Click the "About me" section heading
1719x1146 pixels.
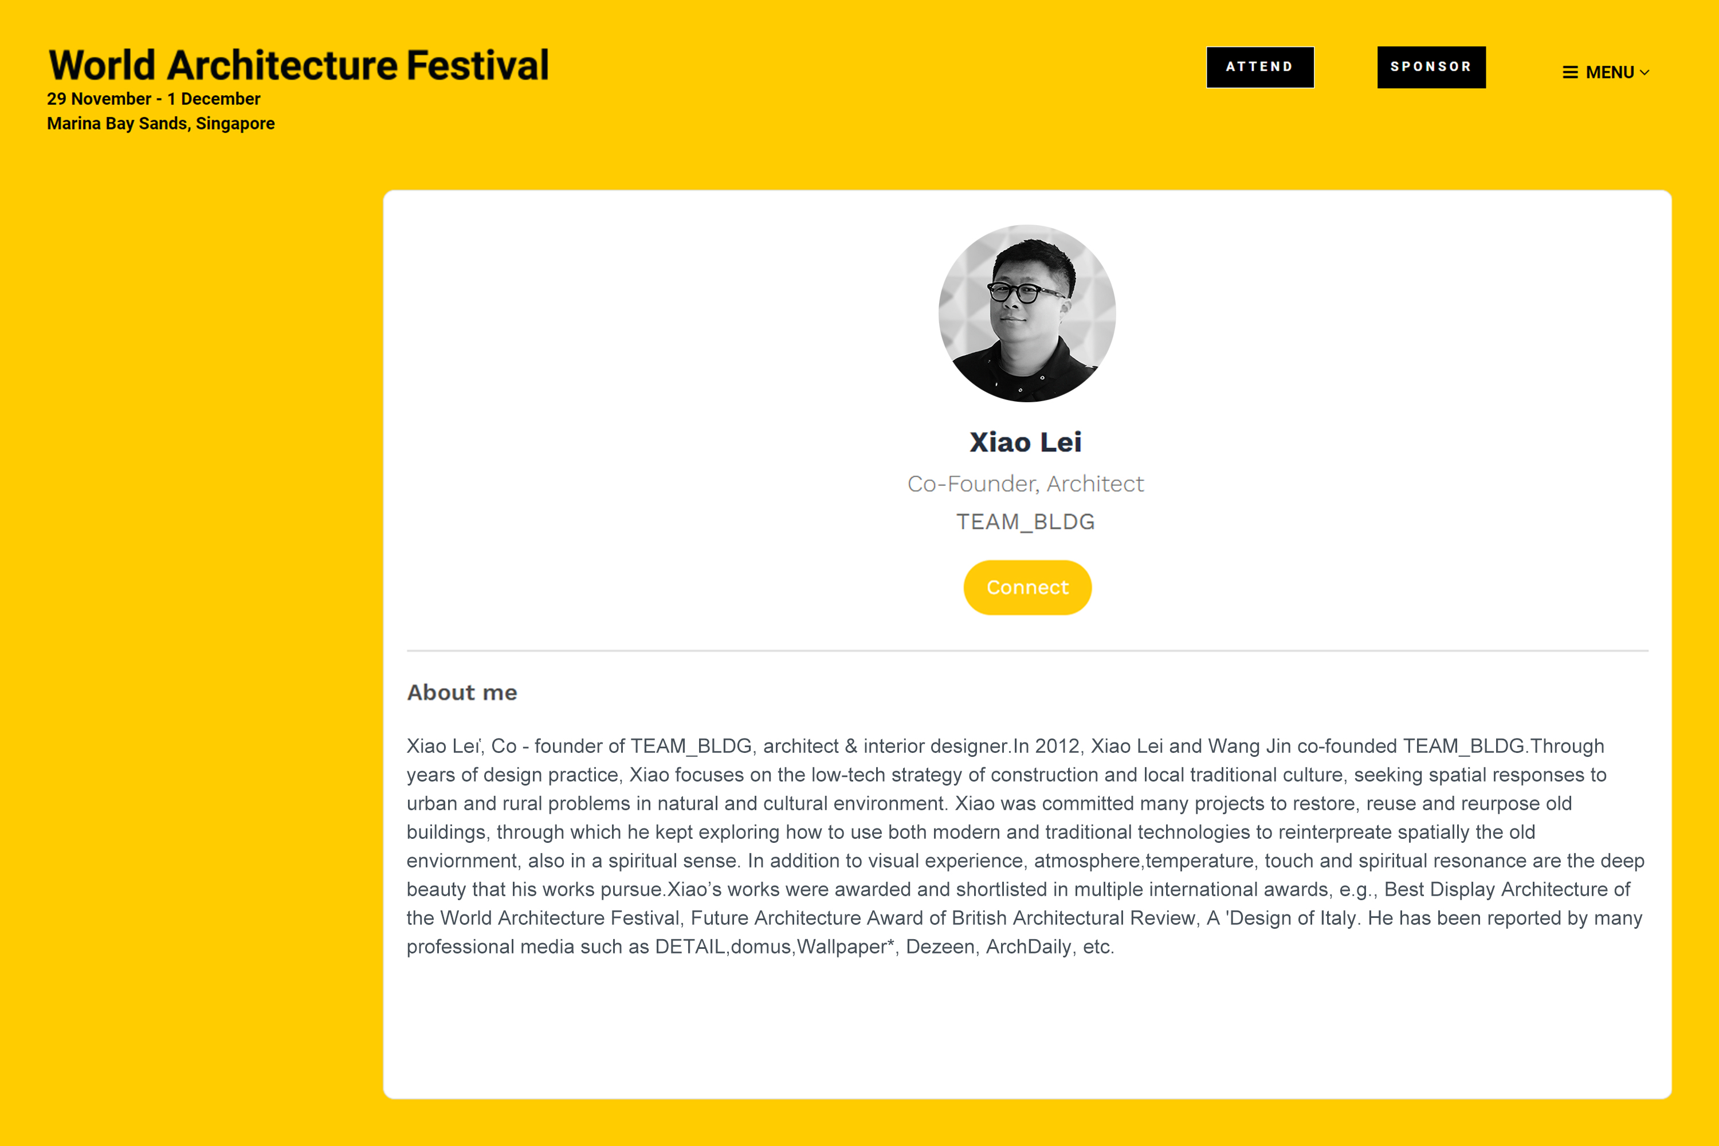tap(462, 692)
